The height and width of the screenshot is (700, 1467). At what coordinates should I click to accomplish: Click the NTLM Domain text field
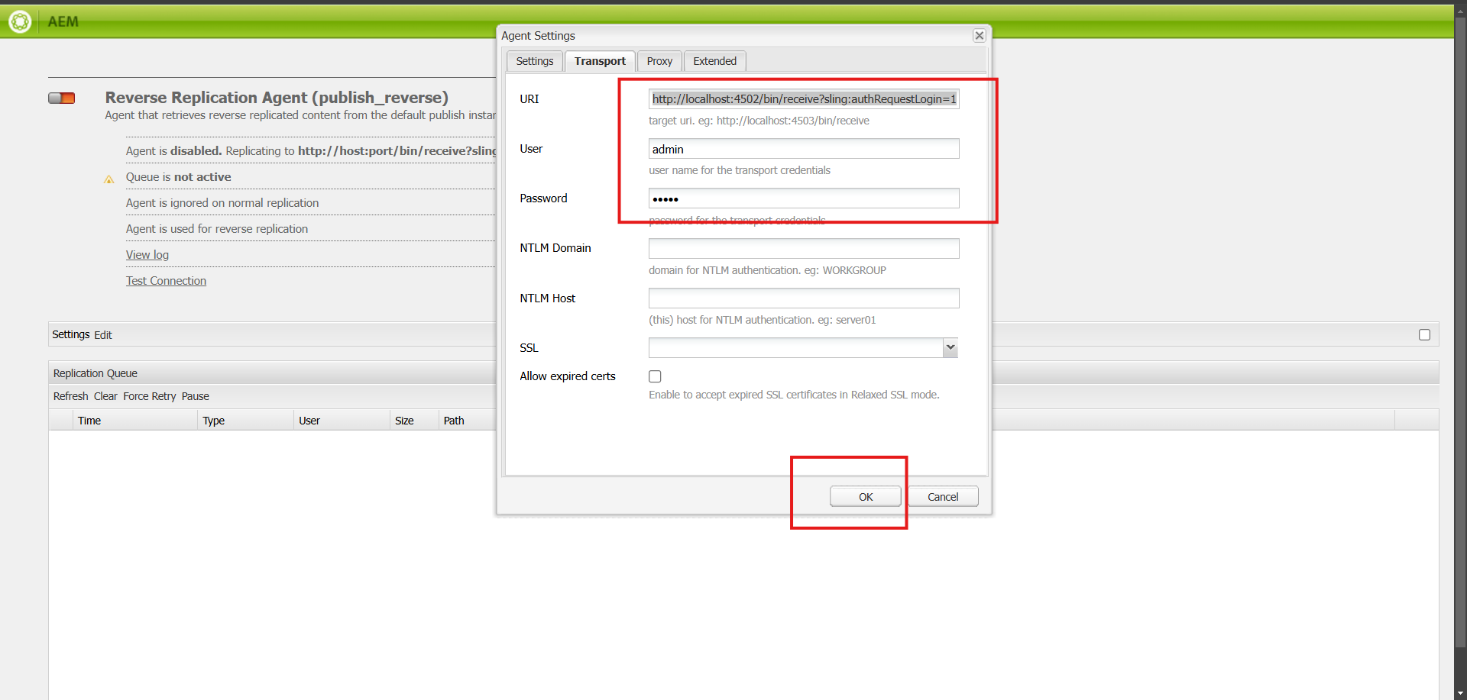pyautogui.click(x=803, y=249)
